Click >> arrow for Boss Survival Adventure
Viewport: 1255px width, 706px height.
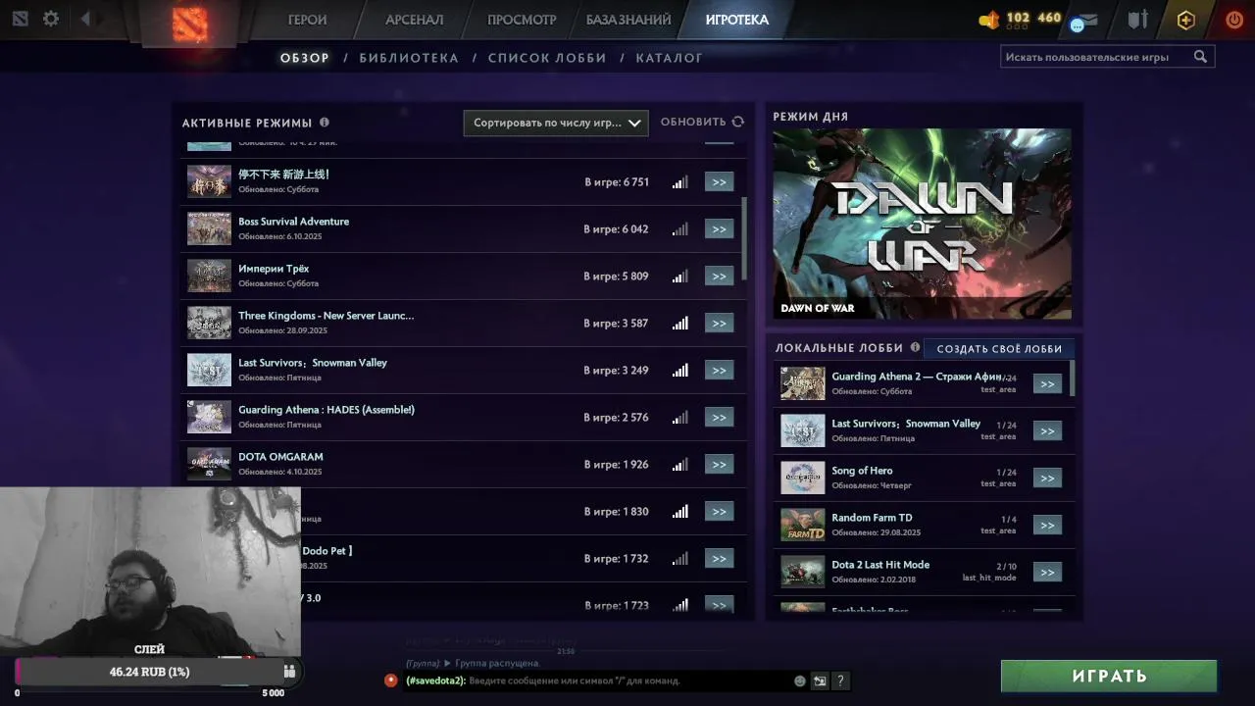[x=719, y=228]
